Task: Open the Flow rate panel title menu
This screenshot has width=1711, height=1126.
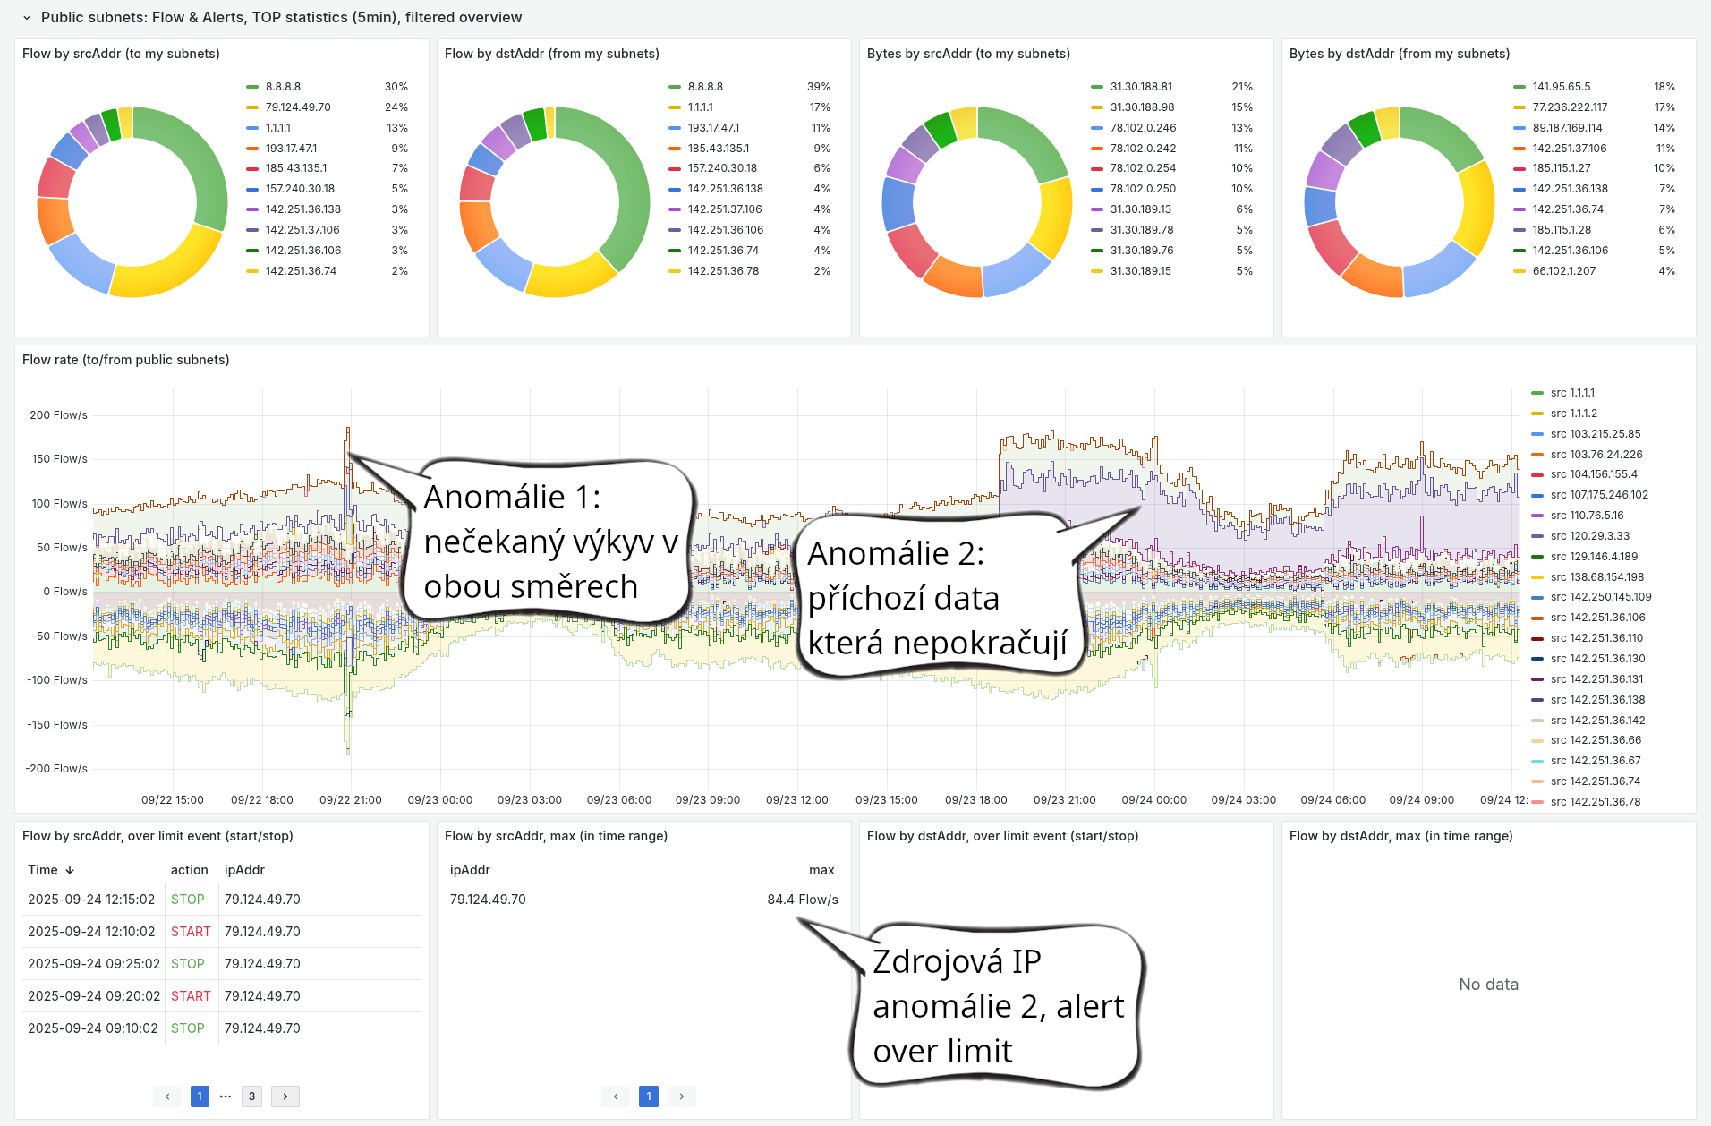Action: point(125,360)
